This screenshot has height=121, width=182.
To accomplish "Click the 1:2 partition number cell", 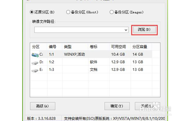I will pos(51,62).
